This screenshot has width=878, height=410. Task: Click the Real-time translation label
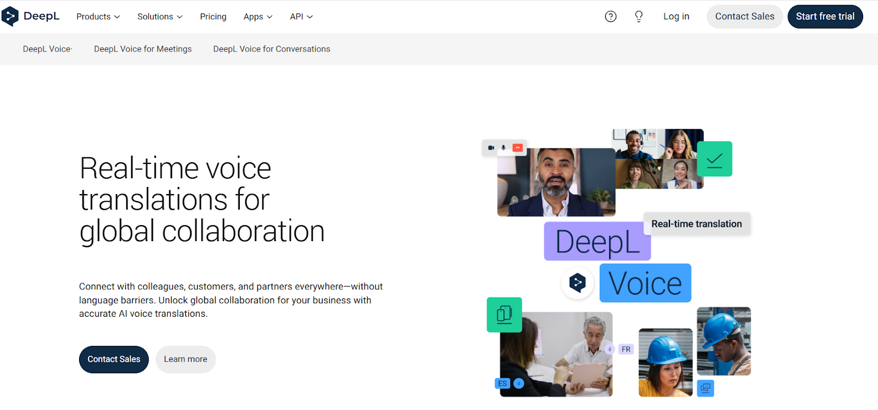(x=696, y=224)
